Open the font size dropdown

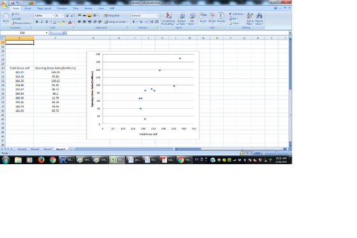63,16
